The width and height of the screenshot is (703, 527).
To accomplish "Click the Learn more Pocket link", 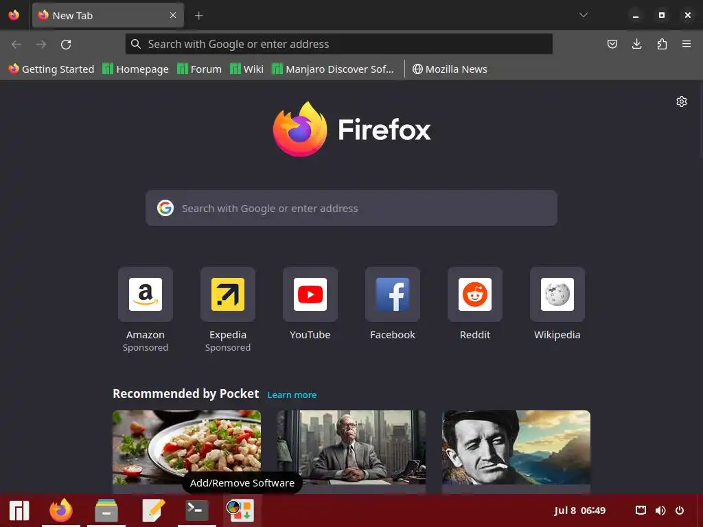I will (292, 395).
